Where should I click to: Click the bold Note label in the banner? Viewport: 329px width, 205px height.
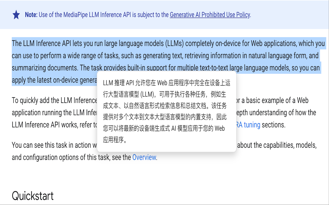[31, 15]
